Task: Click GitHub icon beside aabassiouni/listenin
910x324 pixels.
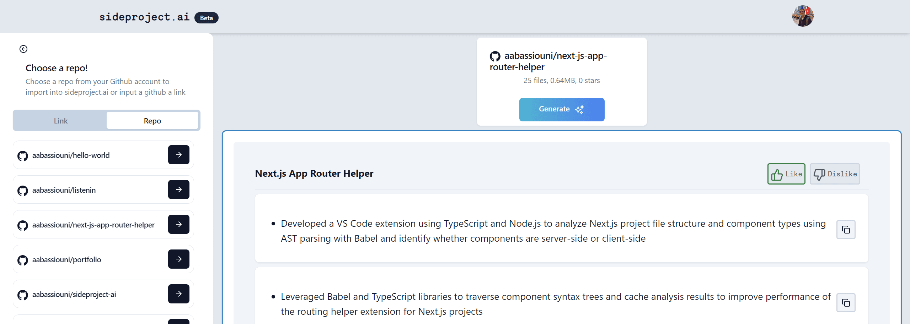Action: point(23,191)
